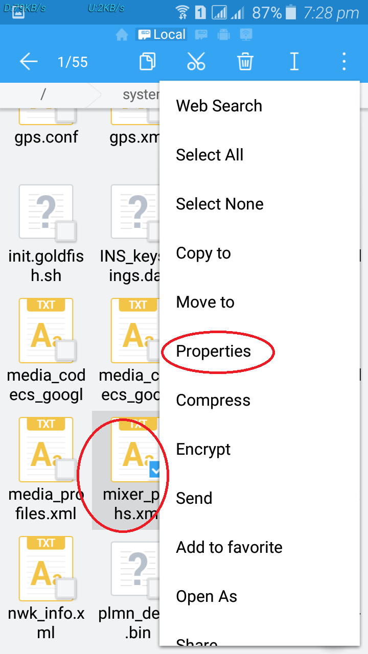This screenshot has width=368, height=654.
Task: Tap the Android robot icon in top bar
Action: tap(223, 35)
